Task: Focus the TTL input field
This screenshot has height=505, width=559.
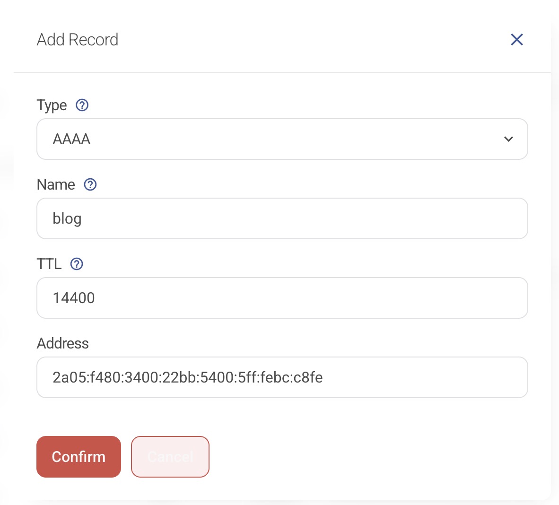Action: coord(282,298)
